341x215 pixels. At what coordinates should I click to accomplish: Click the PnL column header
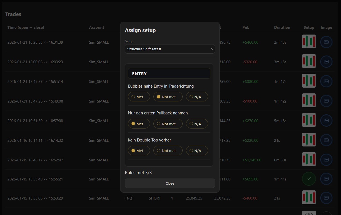(246, 27)
